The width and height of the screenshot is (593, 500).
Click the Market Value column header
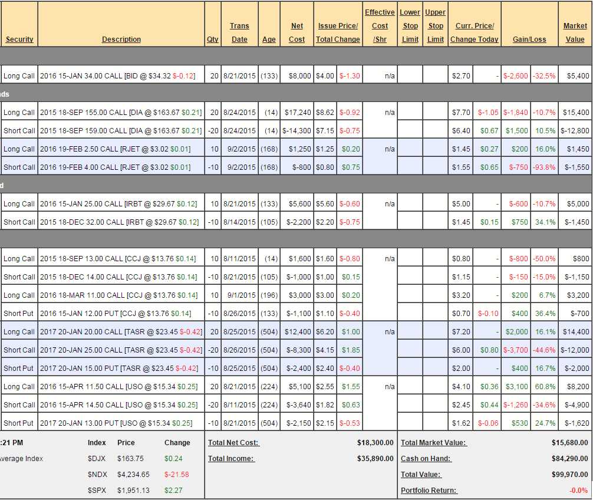pos(575,32)
